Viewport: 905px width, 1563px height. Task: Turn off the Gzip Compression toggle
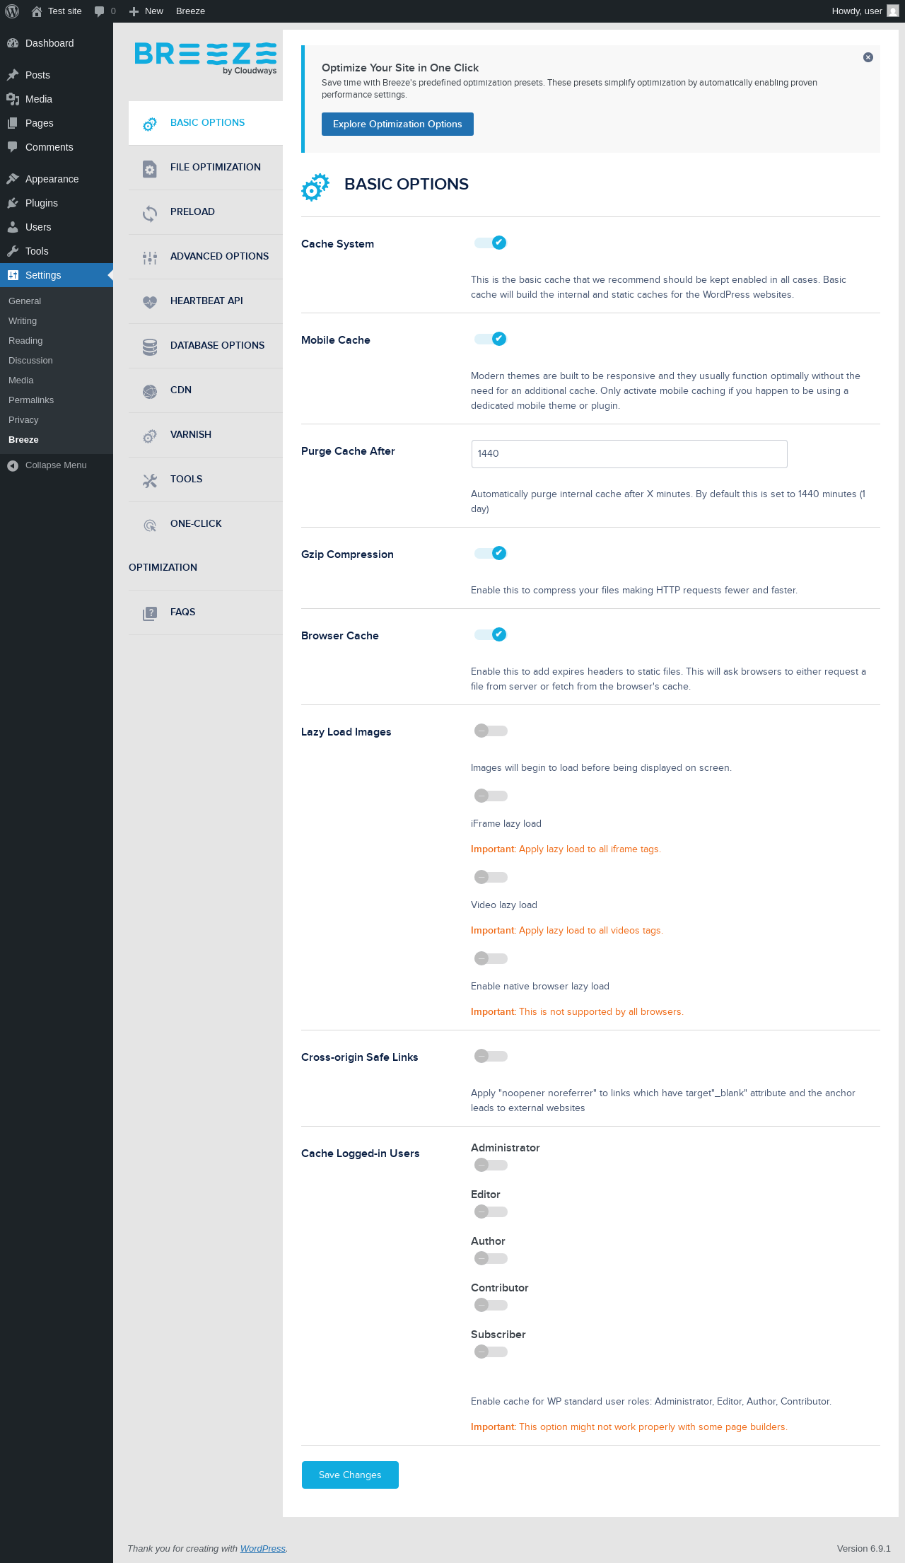[x=491, y=553]
